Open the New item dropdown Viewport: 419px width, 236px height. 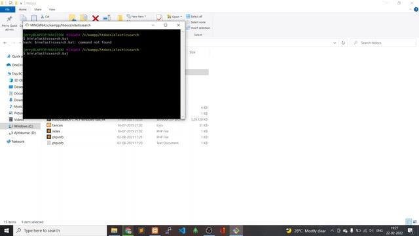136,16
